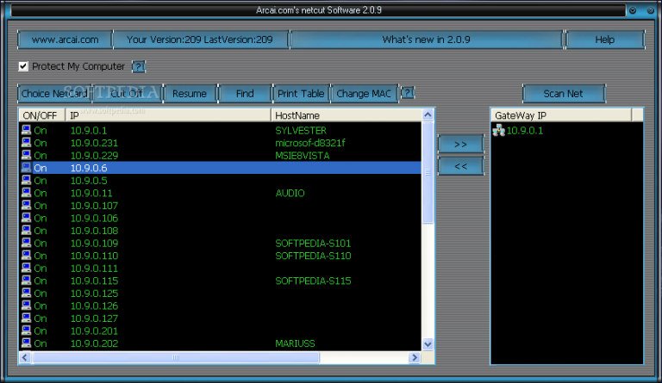Click the computer icon beside 10.9.0.1 SYLVESTER
Viewport: 662px width, 383px height.
[x=26, y=130]
